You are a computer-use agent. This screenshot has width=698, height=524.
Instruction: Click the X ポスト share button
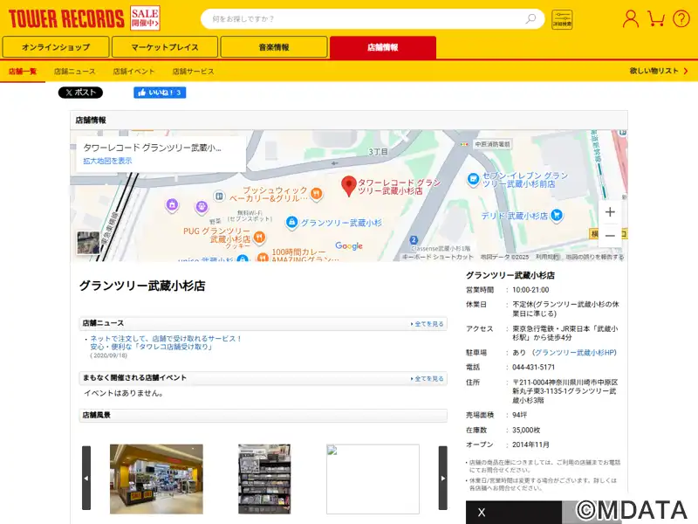tap(80, 93)
